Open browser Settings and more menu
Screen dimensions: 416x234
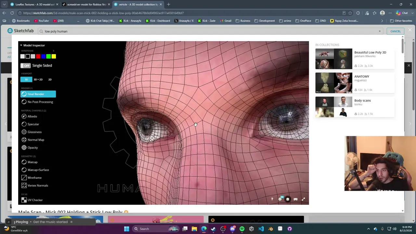(x=389, y=13)
